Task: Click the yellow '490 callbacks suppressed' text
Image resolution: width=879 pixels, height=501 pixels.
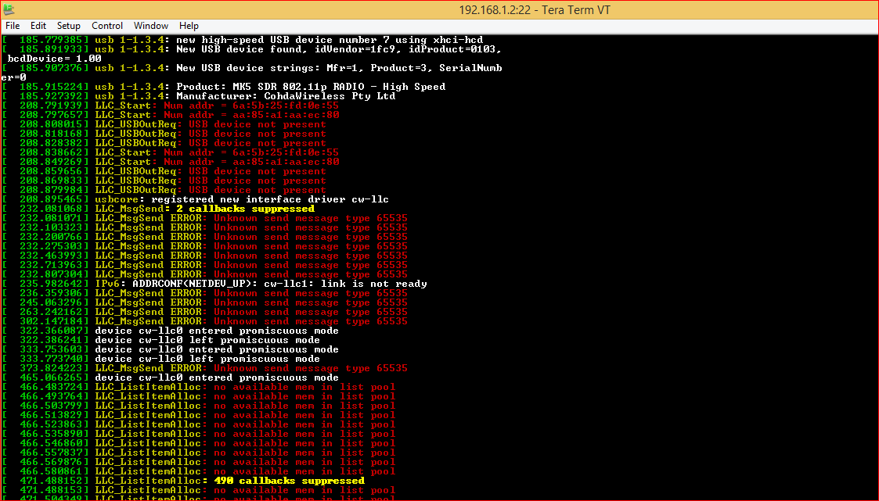Action: point(290,481)
